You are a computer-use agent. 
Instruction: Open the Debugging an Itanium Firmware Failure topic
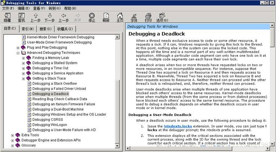coord(64,104)
